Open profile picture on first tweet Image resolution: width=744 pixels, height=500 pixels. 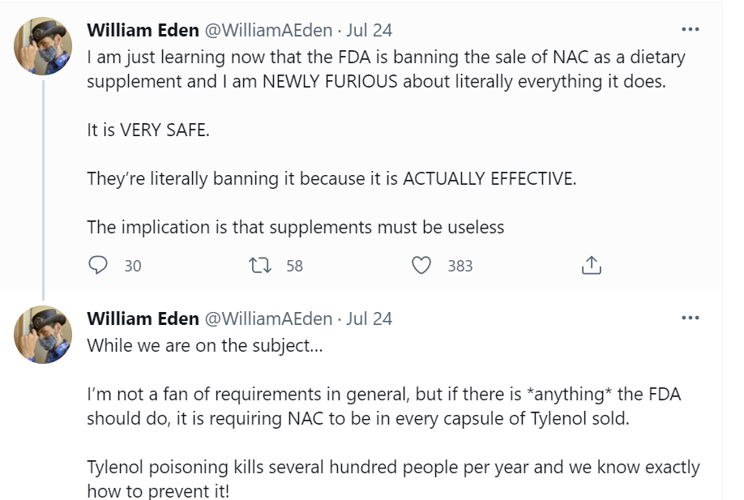43,45
